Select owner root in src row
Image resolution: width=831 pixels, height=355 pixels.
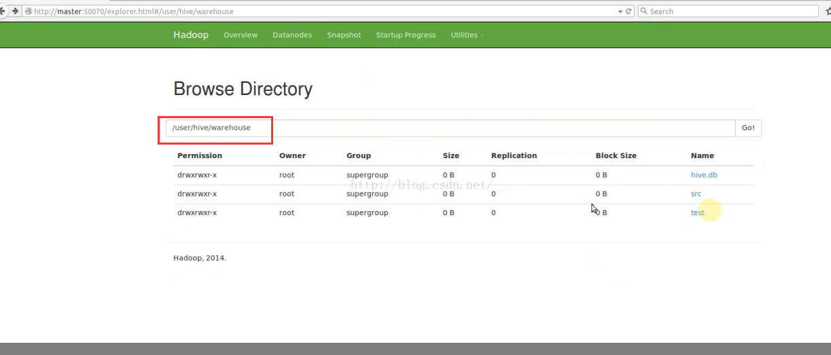287,193
